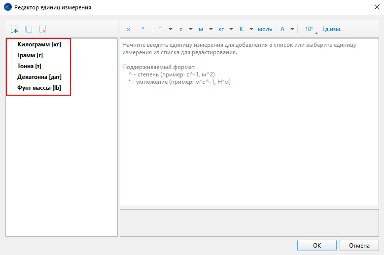Select Килограмм [кг] in the list
The width and height of the screenshot is (384, 255).
(39, 44)
